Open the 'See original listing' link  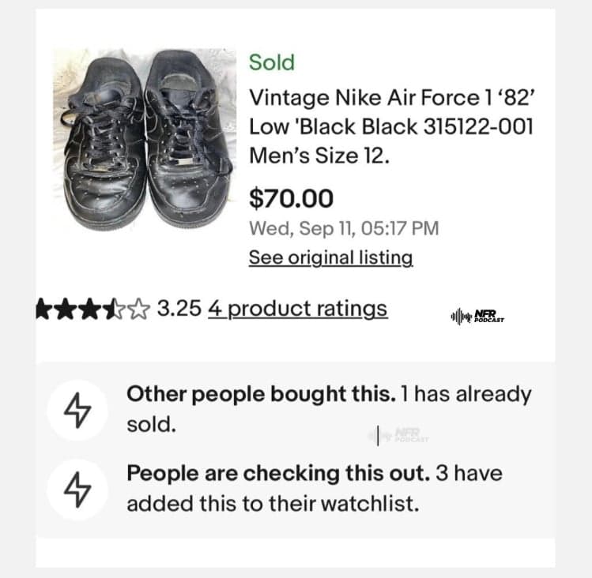(330, 257)
